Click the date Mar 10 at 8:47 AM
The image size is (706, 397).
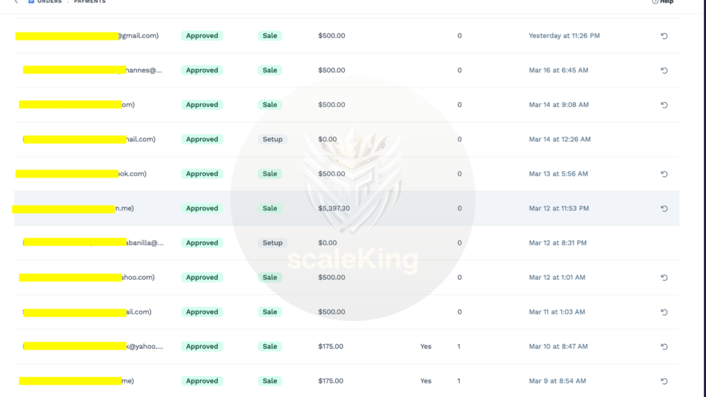point(558,347)
